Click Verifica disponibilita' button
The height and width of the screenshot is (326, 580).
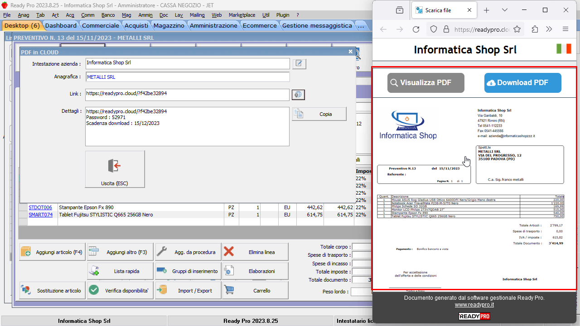click(x=120, y=290)
